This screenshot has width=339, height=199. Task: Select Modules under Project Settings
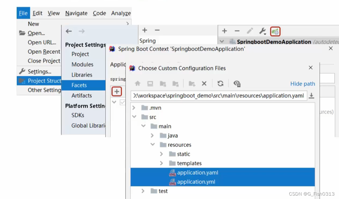point(82,64)
